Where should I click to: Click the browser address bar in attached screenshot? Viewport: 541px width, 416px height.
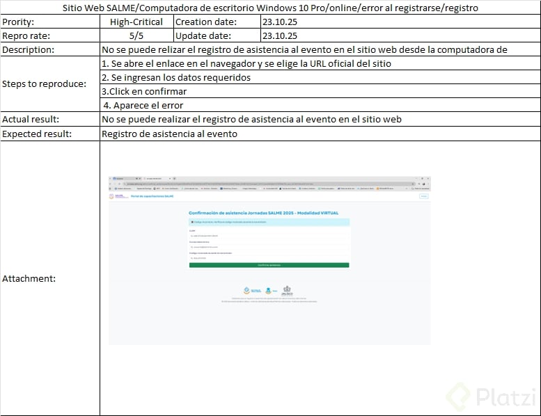[269, 184]
